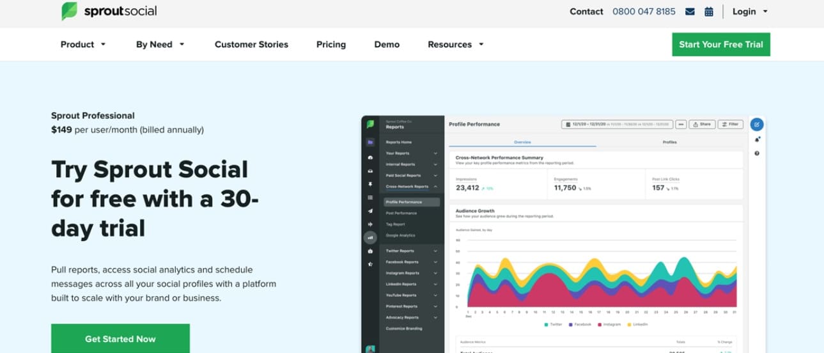Open the Product dropdown menu
Image resolution: width=824 pixels, height=353 pixels.
[x=83, y=45]
